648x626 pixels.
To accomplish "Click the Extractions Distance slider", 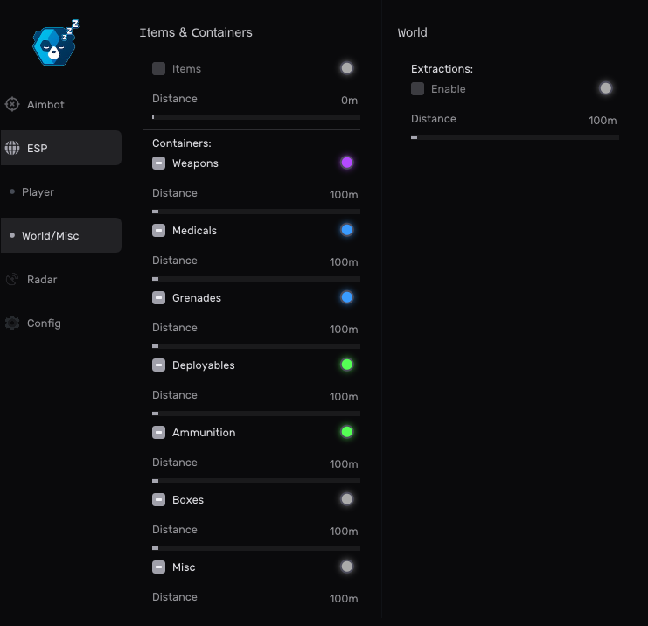I will 514,137.
